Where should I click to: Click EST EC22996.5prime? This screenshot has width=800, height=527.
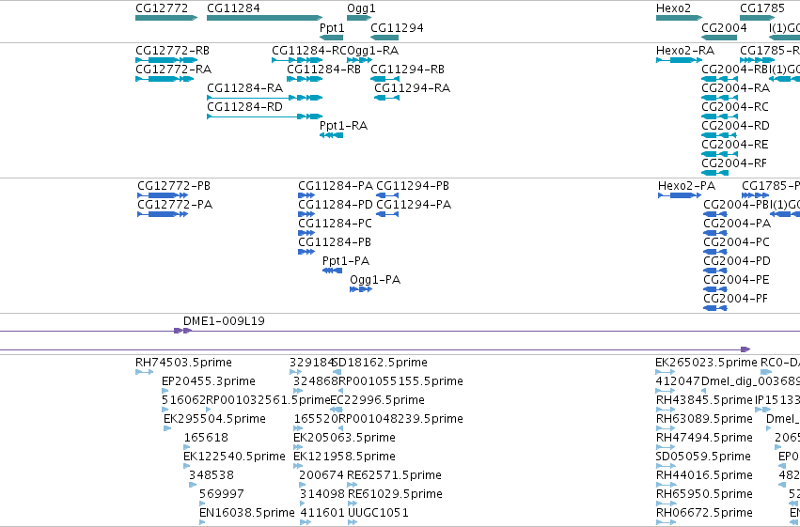coord(337,410)
